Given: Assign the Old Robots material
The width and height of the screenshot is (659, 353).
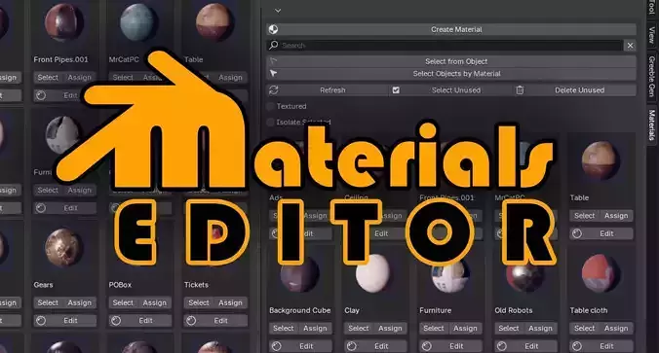Looking at the screenshot, I should tap(540, 329).
